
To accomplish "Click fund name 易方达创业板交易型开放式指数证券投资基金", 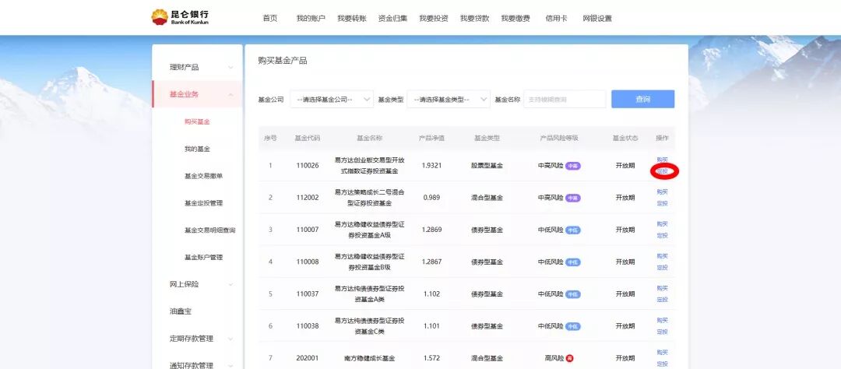I will [x=370, y=166].
